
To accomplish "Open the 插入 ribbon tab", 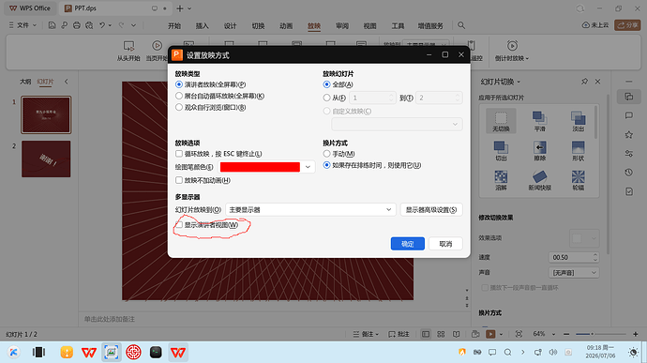I will [x=203, y=25].
